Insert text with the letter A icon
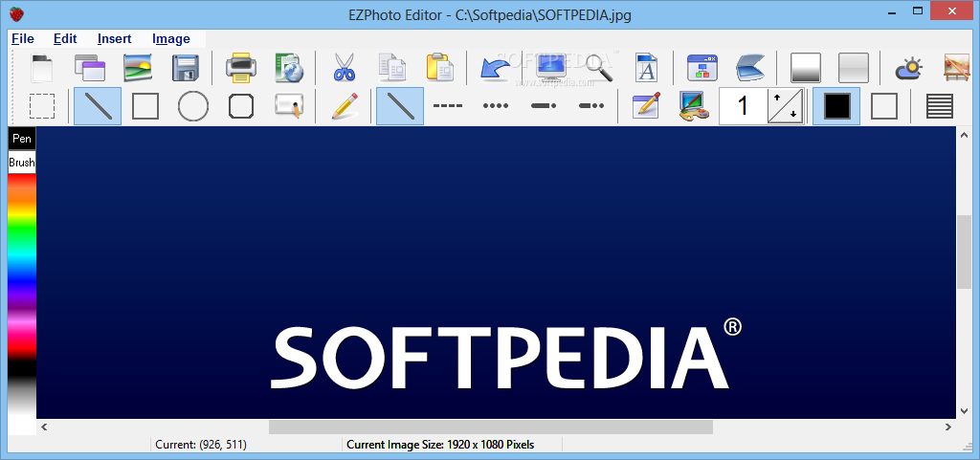The width and height of the screenshot is (980, 460). (x=647, y=67)
